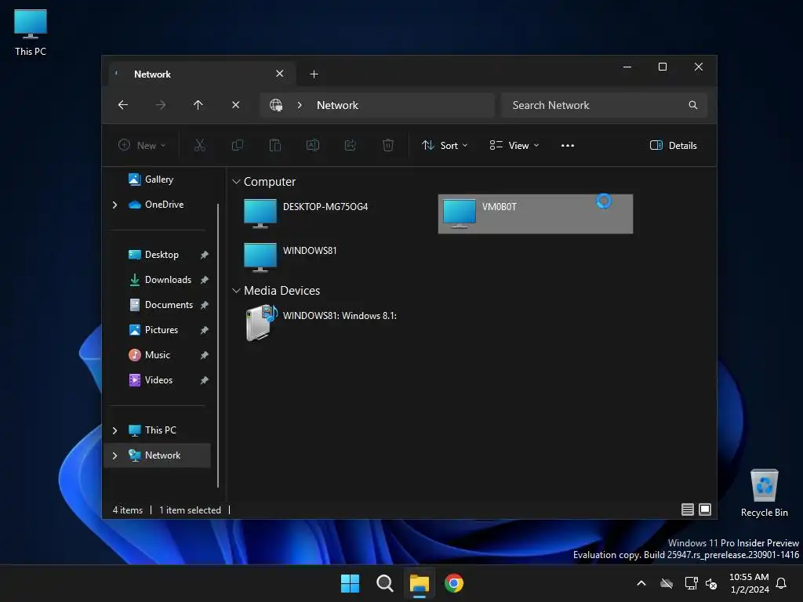Collapse the Media Devices group
Viewport: 803px width, 602px height.
click(x=236, y=291)
